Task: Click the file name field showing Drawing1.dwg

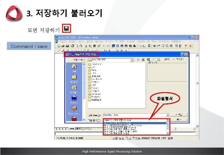Action: pyautogui.click(x=135, y=115)
